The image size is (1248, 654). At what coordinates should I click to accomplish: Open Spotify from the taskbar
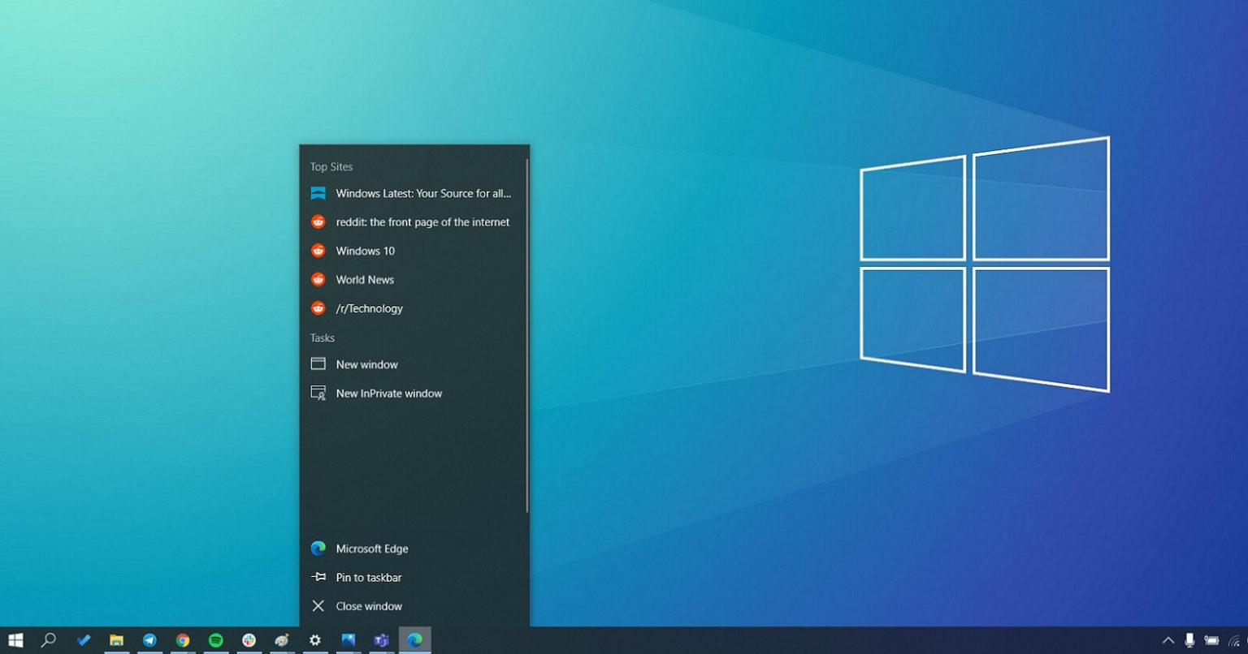coord(215,640)
